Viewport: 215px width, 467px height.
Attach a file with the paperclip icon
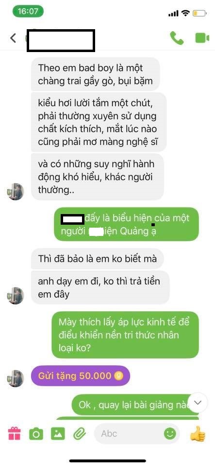pos(80,433)
